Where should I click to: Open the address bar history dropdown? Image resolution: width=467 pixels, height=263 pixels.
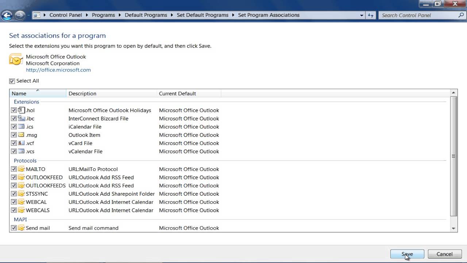(362, 15)
